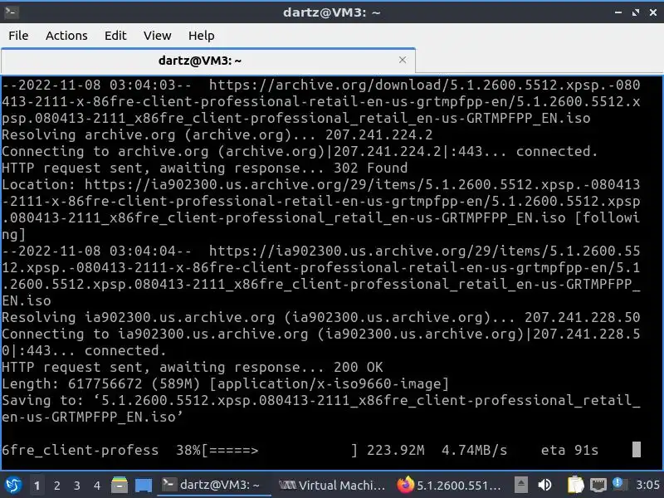The width and height of the screenshot is (664, 498).
Task: Click the '--2022-11-08 03:04:03--' timestamp
Action: tap(97, 85)
